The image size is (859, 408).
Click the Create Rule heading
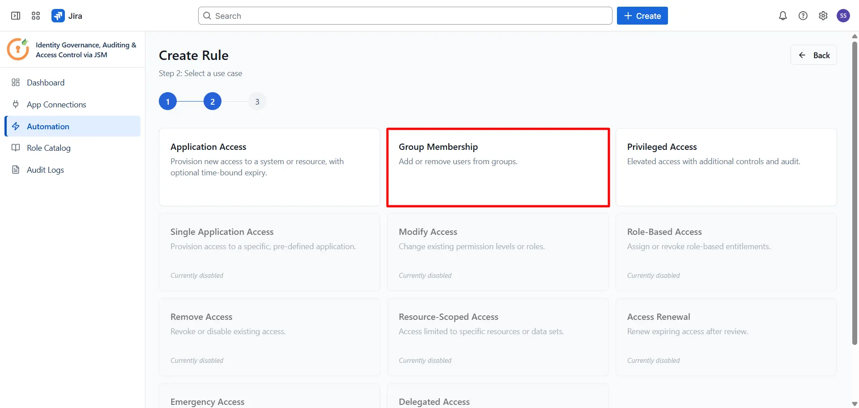coord(194,55)
